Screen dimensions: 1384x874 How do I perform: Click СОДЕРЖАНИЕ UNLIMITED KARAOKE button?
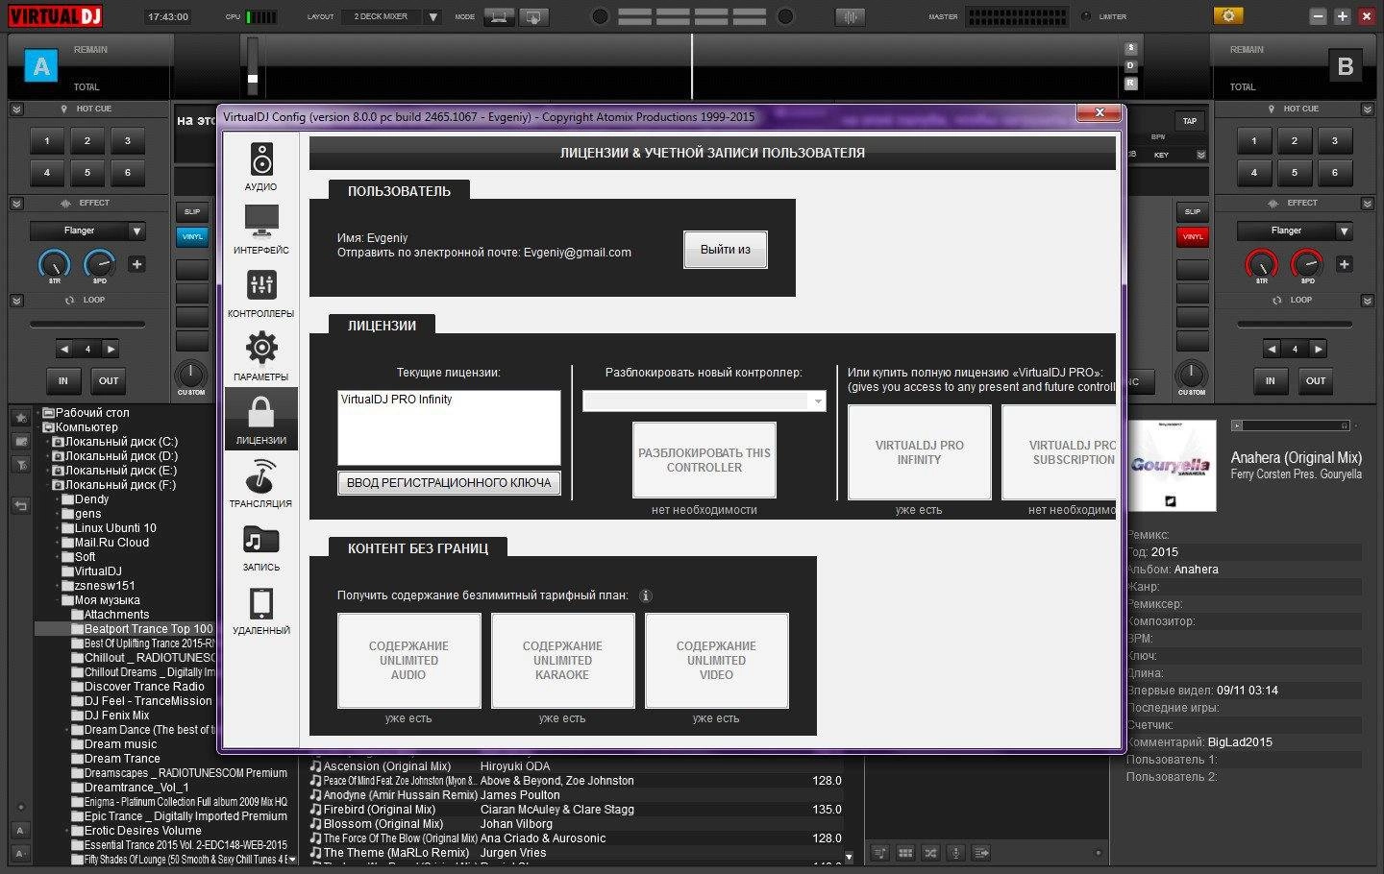562,661
